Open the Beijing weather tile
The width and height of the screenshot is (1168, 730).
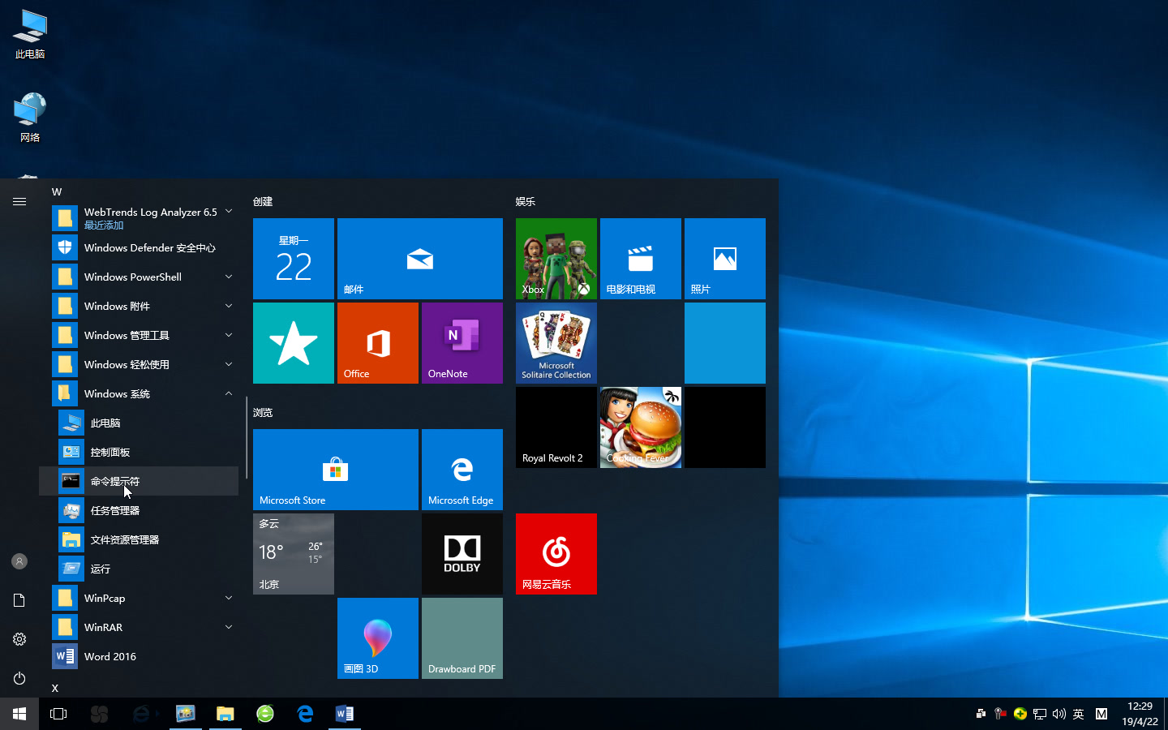click(294, 554)
